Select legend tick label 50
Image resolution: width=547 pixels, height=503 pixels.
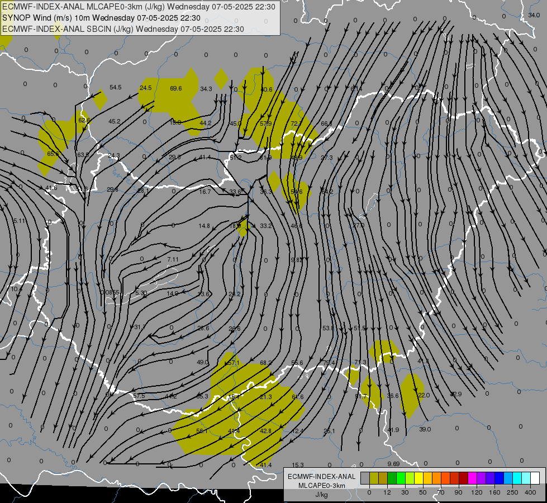tap(423, 492)
